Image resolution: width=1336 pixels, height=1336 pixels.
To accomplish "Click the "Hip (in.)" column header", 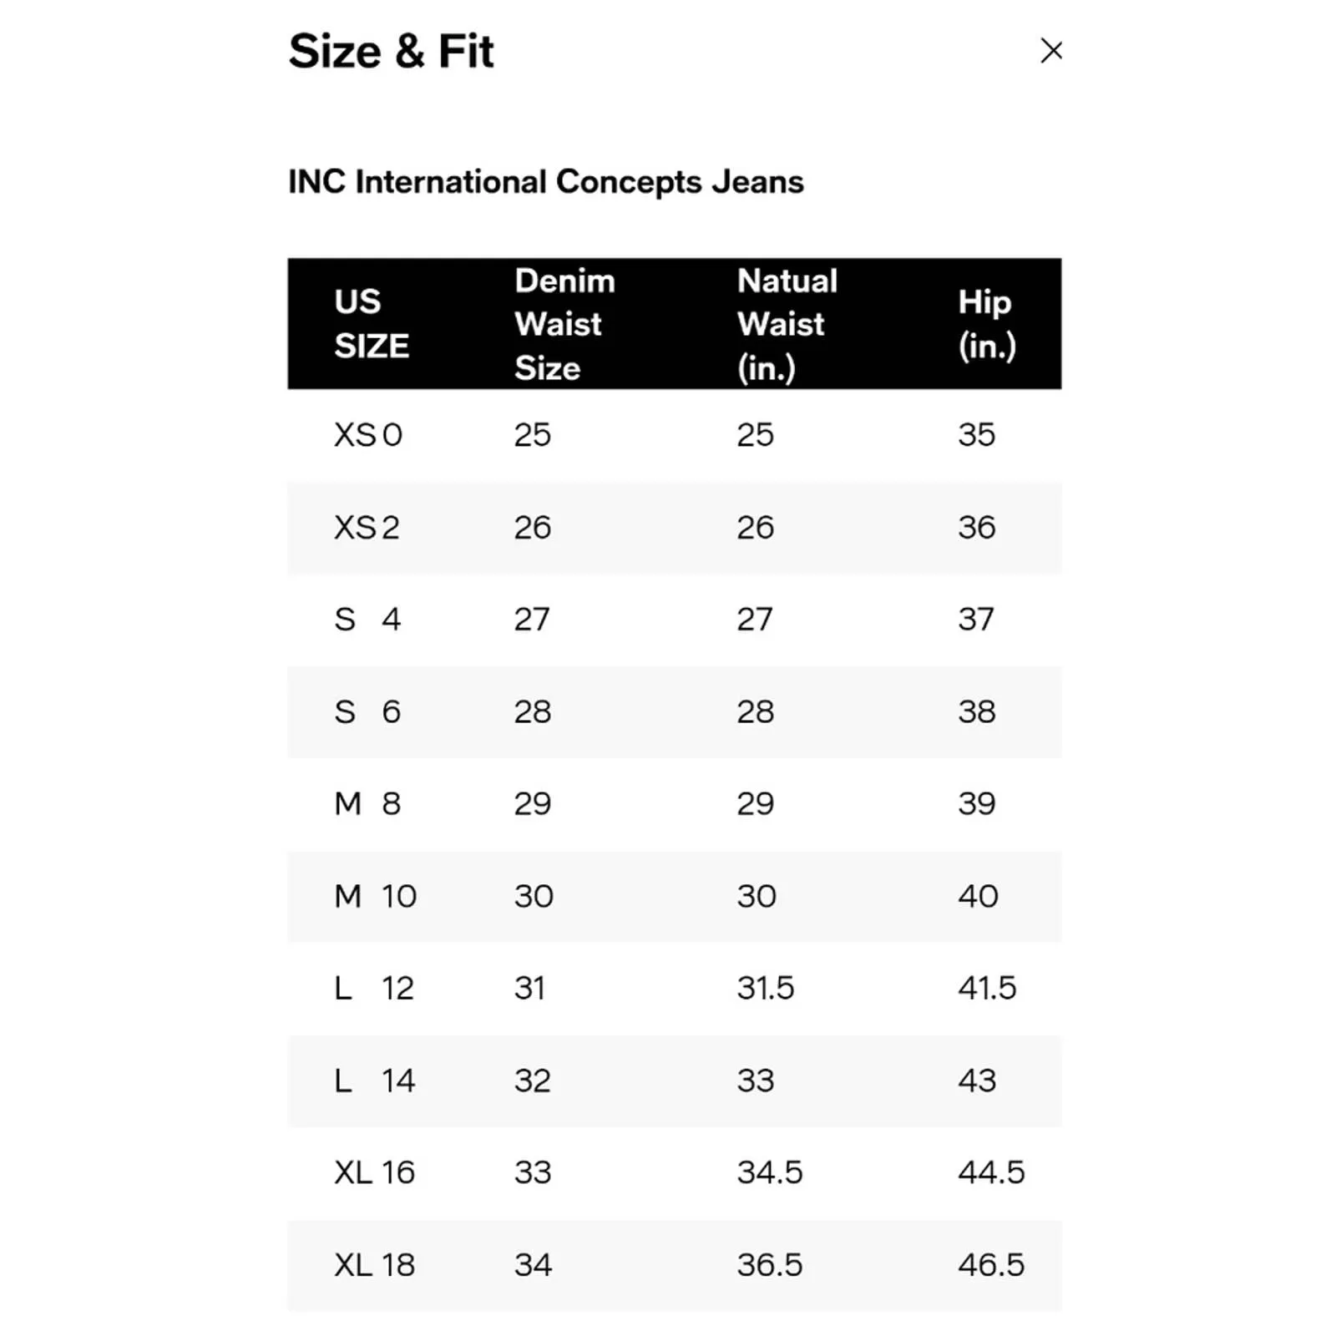I will [x=986, y=324].
